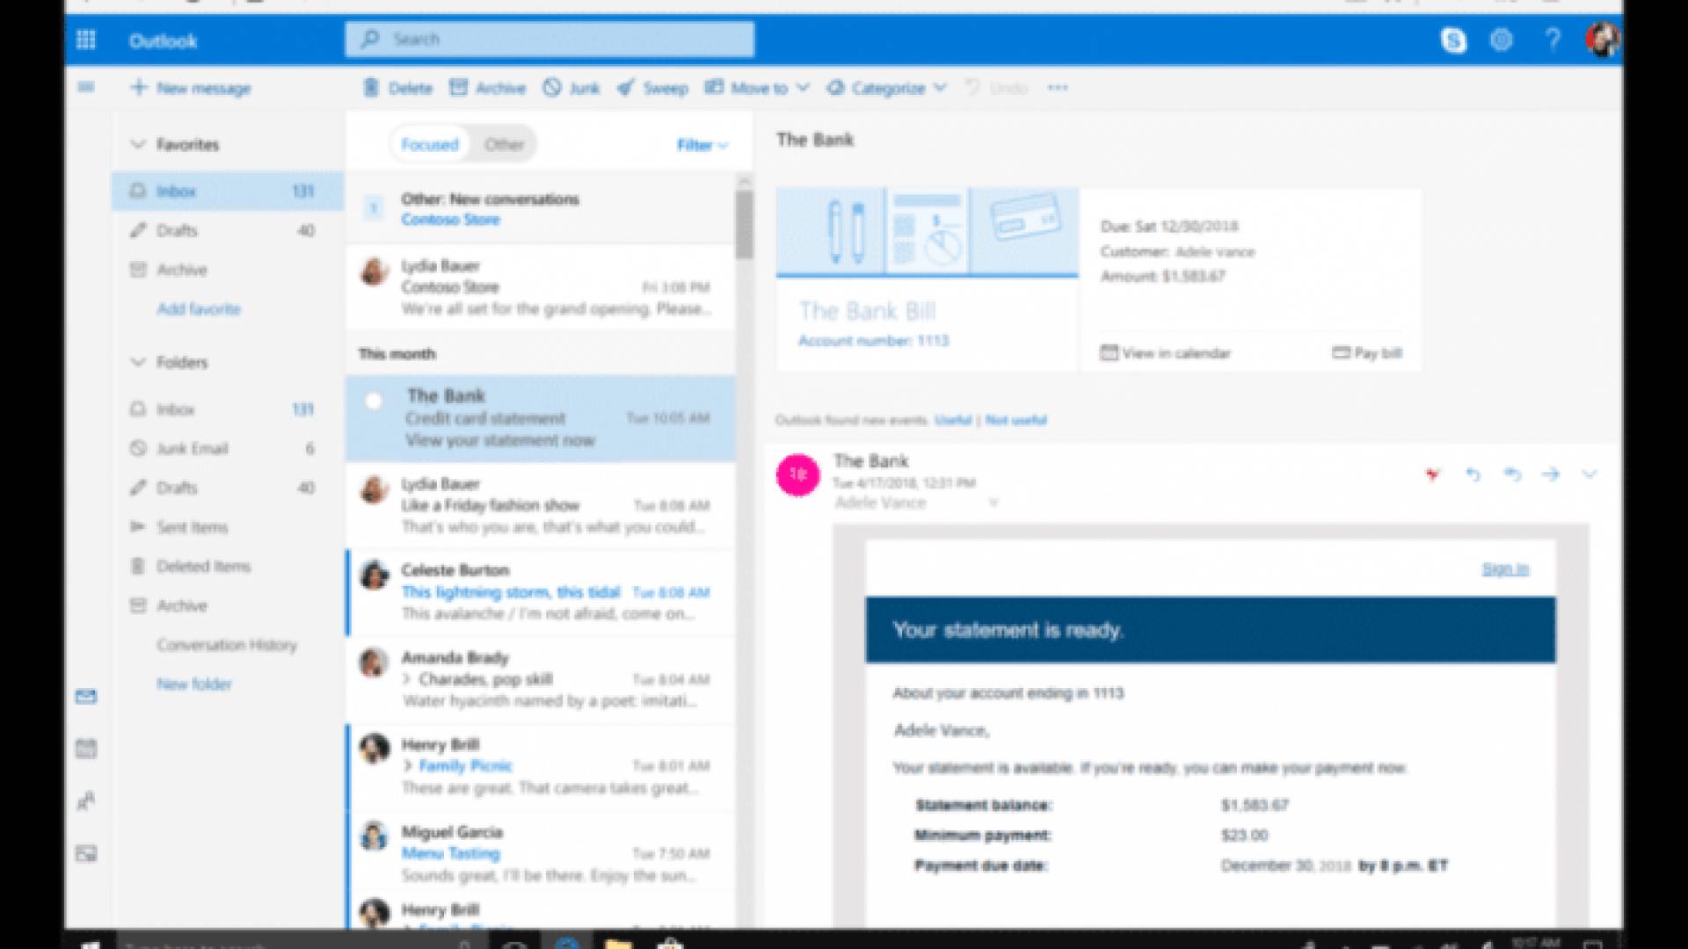The height and width of the screenshot is (949, 1688).
Task: Open the Filter dropdown
Action: click(702, 145)
